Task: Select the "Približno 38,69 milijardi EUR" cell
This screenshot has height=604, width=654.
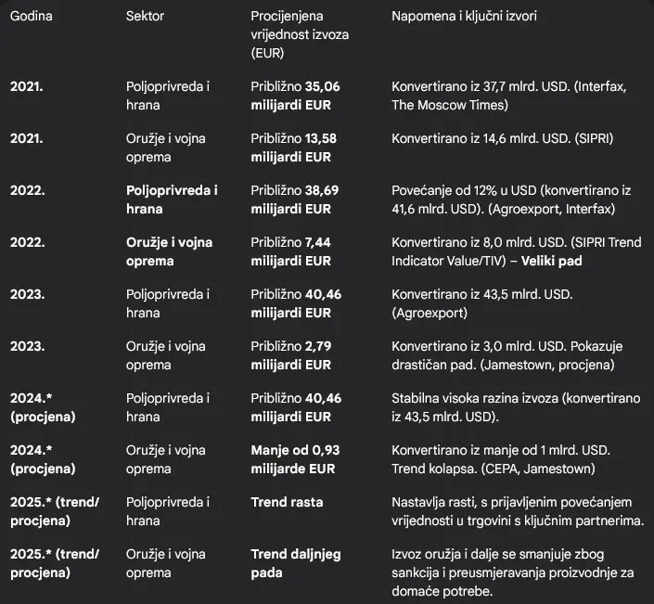Action: coord(295,199)
